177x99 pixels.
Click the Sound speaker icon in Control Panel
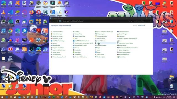pos(96,50)
